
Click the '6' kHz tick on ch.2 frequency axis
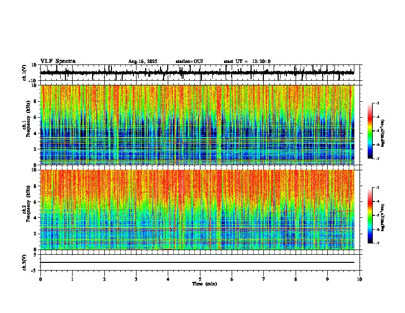(x=35, y=202)
